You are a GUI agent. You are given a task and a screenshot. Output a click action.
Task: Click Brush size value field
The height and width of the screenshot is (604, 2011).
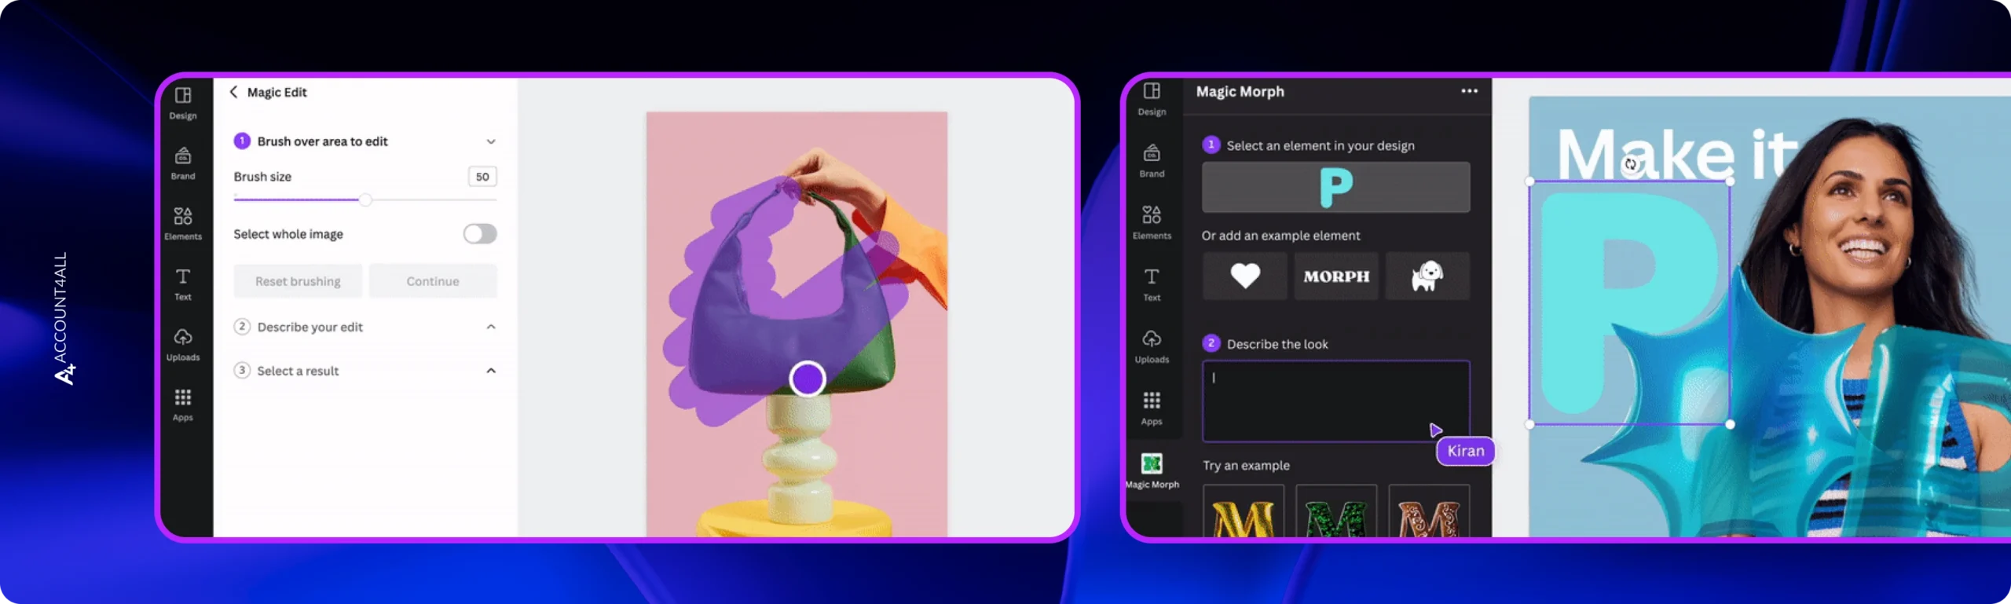pyautogui.click(x=482, y=177)
